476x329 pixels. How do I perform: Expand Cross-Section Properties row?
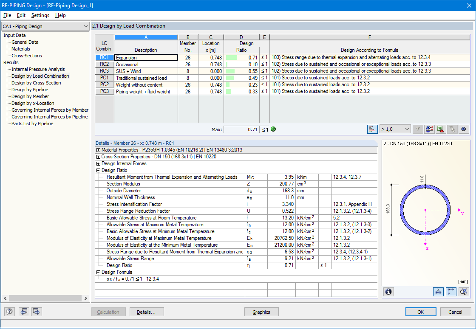(98, 157)
